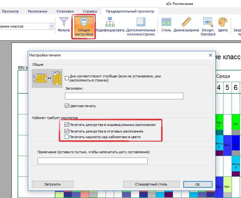The height and width of the screenshot is (198, 241).
Task: Uncheck the Цветная печать checkbox
Action: coord(67,106)
